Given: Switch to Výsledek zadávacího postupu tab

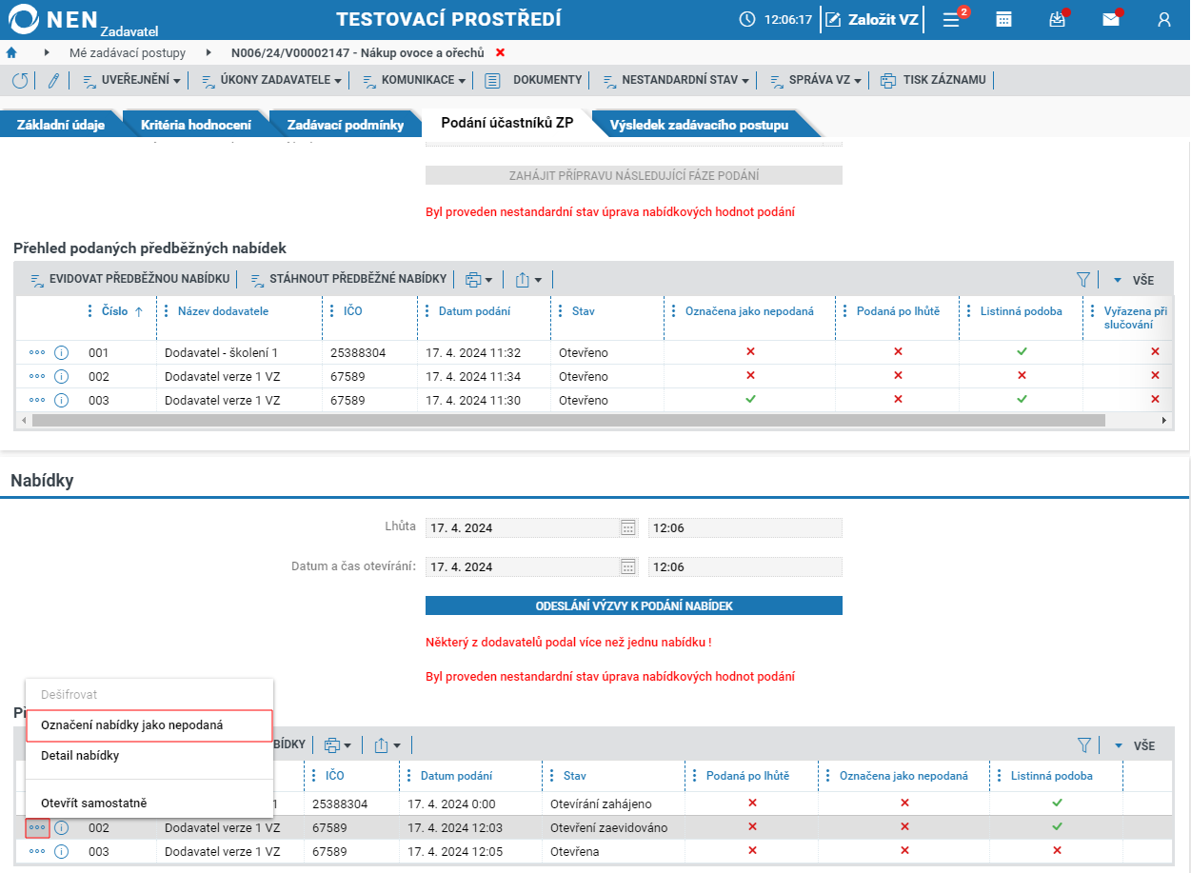Looking at the screenshot, I should [x=700, y=125].
